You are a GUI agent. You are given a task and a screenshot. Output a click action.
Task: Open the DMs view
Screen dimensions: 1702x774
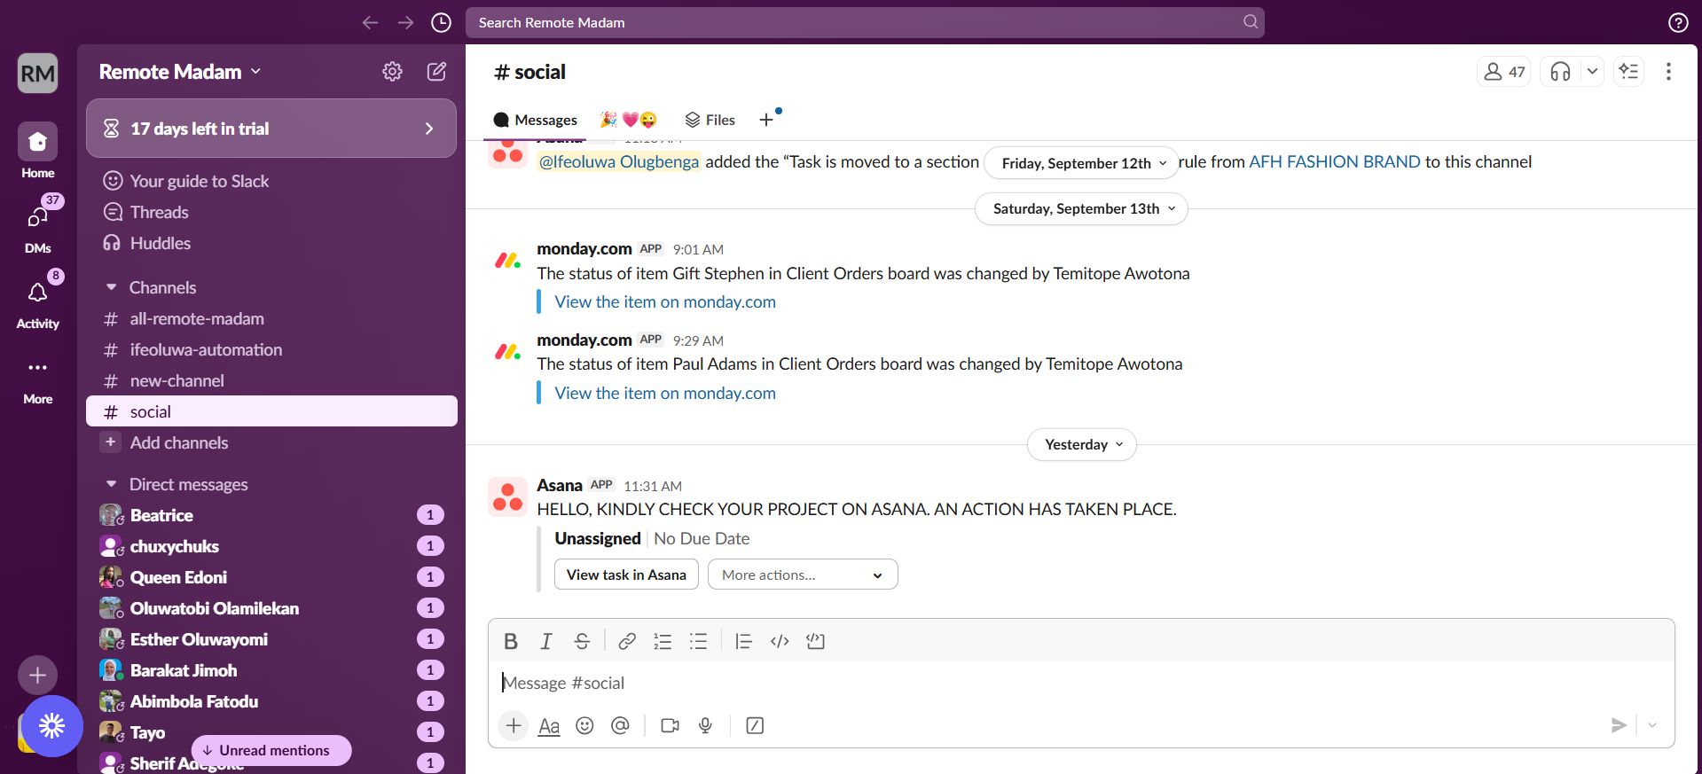pyautogui.click(x=37, y=226)
